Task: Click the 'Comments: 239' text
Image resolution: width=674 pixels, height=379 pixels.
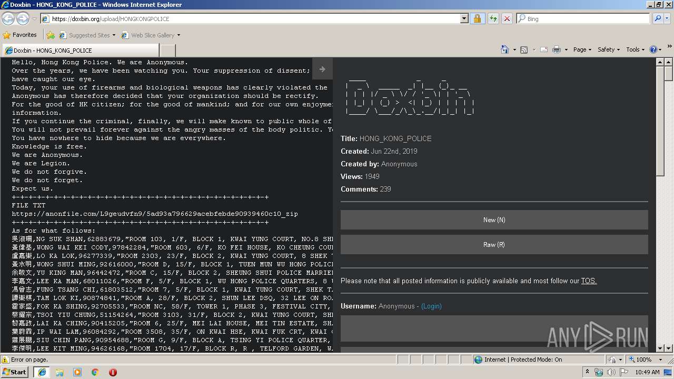Action: click(x=366, y=189)
